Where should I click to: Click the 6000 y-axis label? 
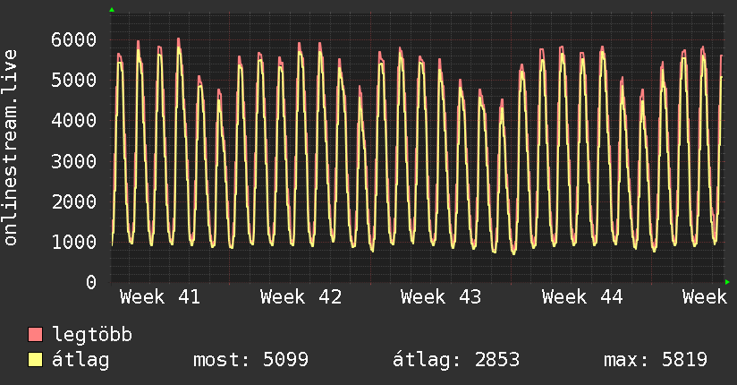(74, 39)
